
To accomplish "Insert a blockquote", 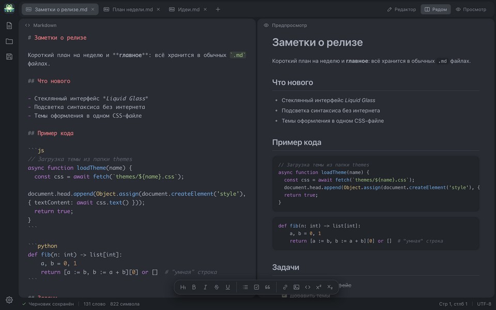I will [x=268, y=287].
